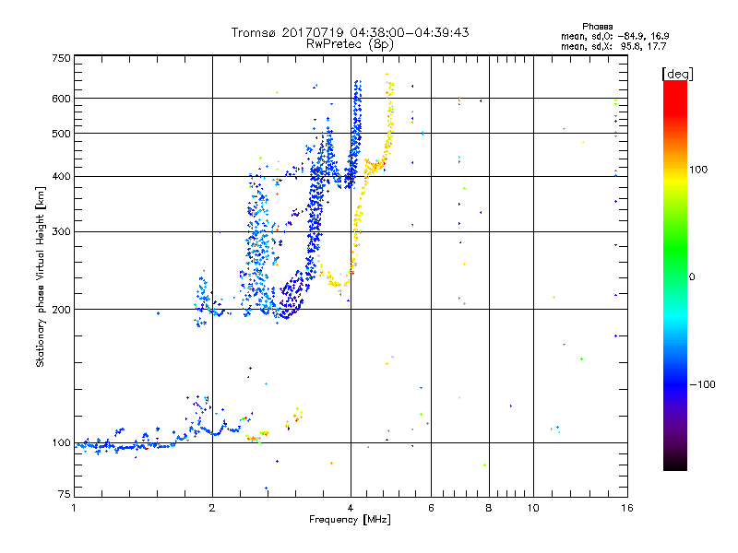Click the 'Stationary phase Virtual Height [km]' axis label
Image resolution: width=738 pixels, height=553 pixels.
tap(41, 276)
